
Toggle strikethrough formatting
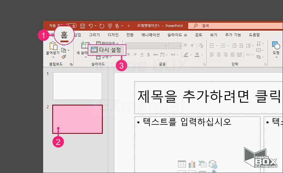[x=155, y=55]
